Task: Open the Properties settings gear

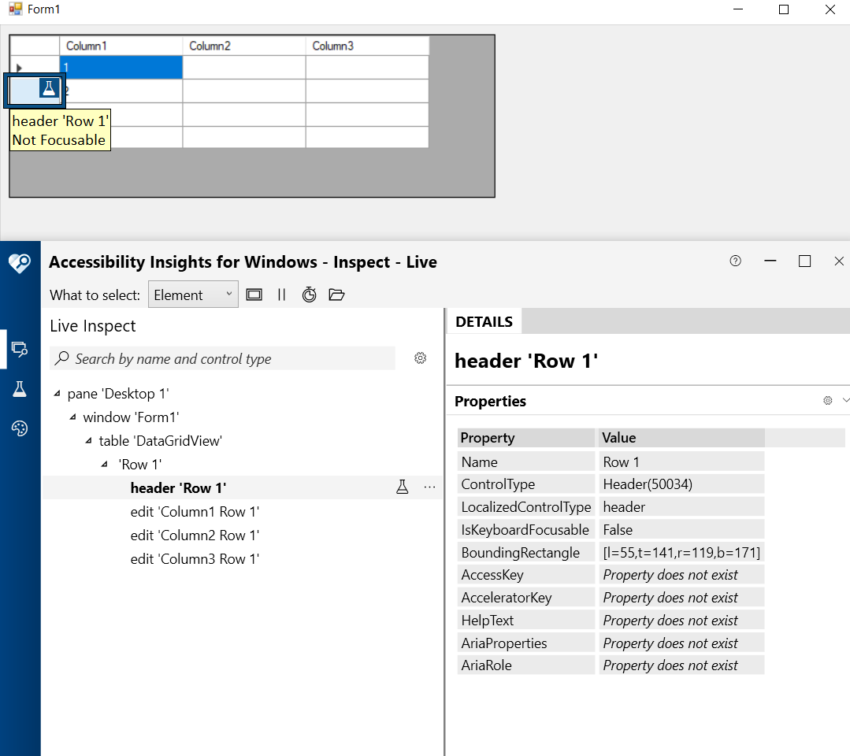Action: tap(827, 401)
